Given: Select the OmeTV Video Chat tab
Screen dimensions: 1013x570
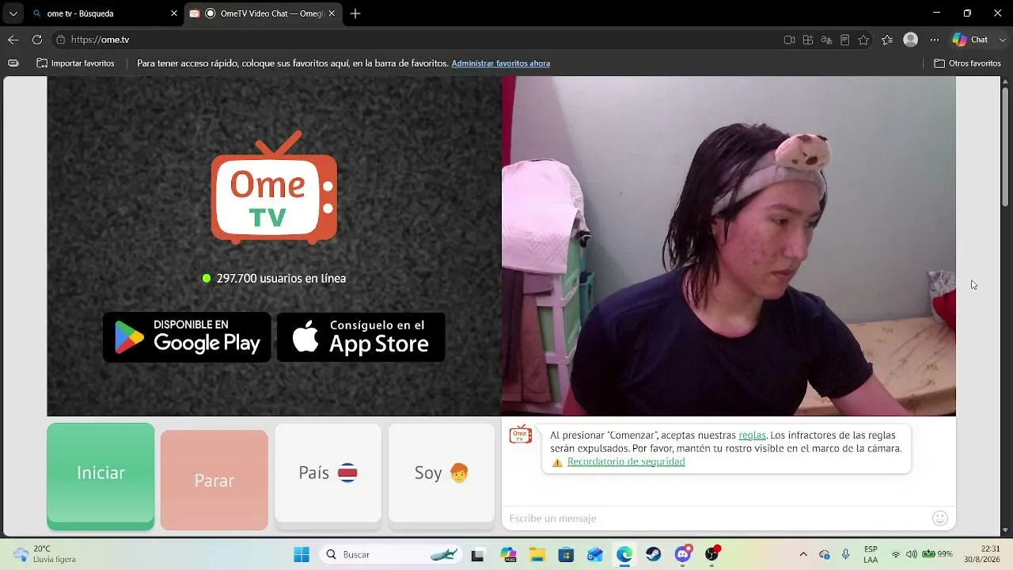Looking at the screenshot, I should click(x=264, y=13).
